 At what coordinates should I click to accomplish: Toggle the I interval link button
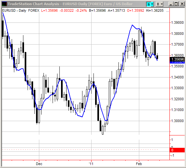158,4
